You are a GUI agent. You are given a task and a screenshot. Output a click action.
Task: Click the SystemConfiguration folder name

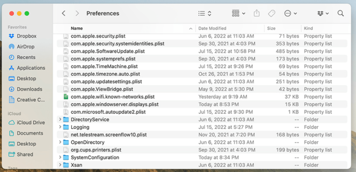tap(95, 157)
